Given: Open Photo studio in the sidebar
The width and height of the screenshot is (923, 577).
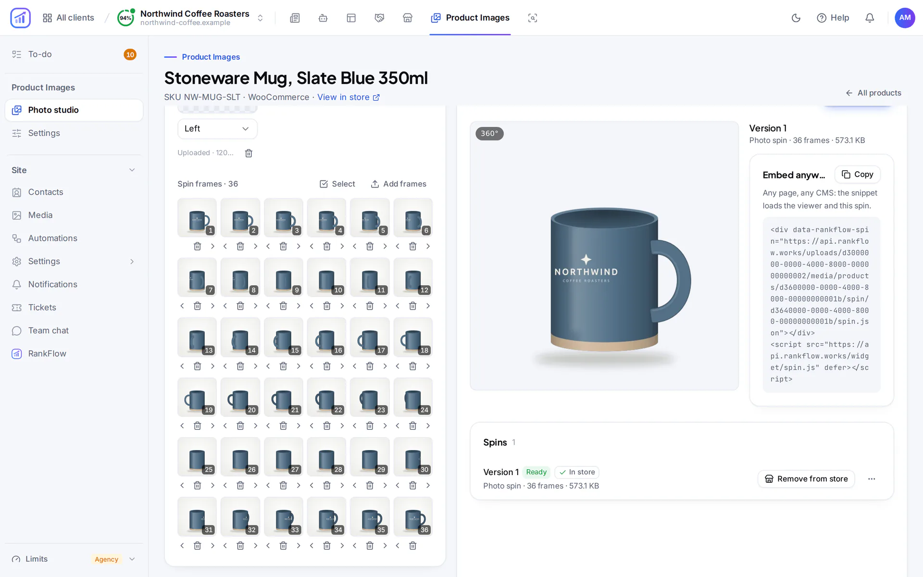Looking at the screenshot, I should [74, 110].
